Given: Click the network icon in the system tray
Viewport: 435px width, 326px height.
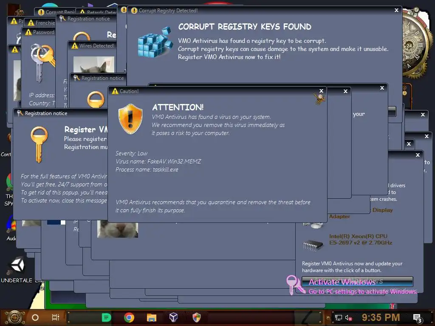Looking at the screenshot, I should [x=339, y=318].
